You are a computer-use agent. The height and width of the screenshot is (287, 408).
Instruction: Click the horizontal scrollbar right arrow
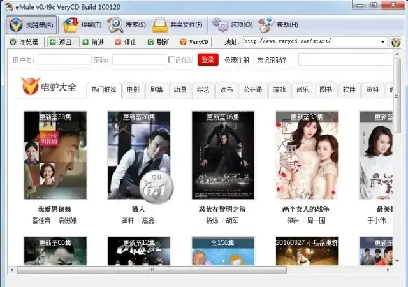[388, 270]
